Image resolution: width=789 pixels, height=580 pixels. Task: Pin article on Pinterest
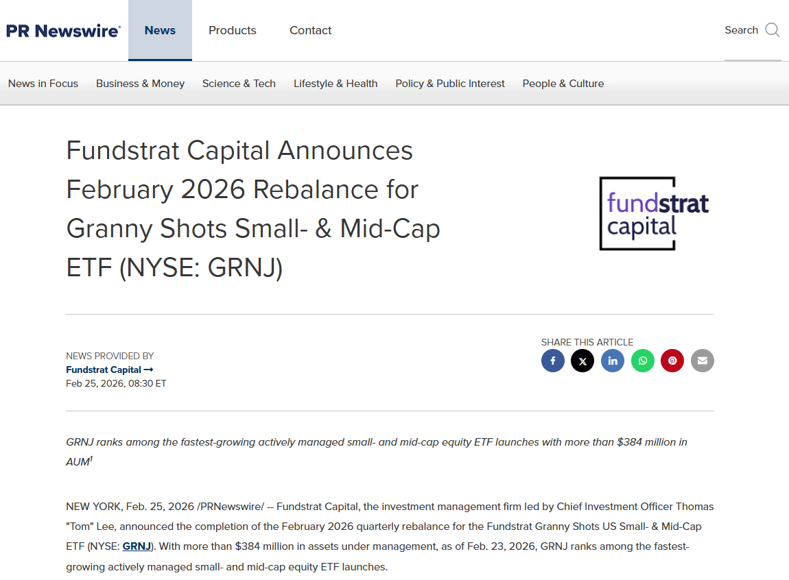pyautogui.click(x=672, y=361)
